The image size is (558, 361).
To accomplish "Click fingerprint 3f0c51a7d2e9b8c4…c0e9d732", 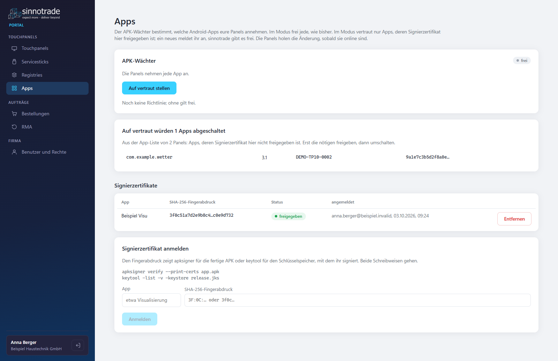I will coord(201,215).
